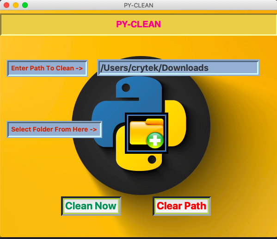Screen dimensions: 277x239
Task: Open the folder browse icon button
Action: click(x=147, y=133)
